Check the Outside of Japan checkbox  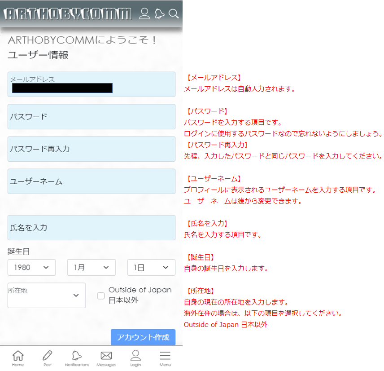coord(101,296)
